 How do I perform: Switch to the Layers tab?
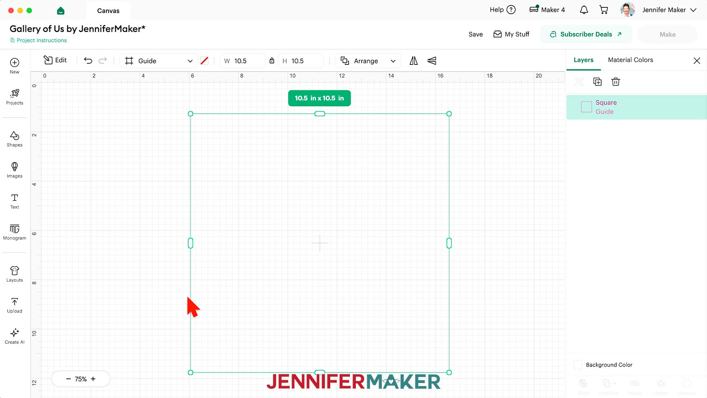pyautogui.click(x=583, y=60)
